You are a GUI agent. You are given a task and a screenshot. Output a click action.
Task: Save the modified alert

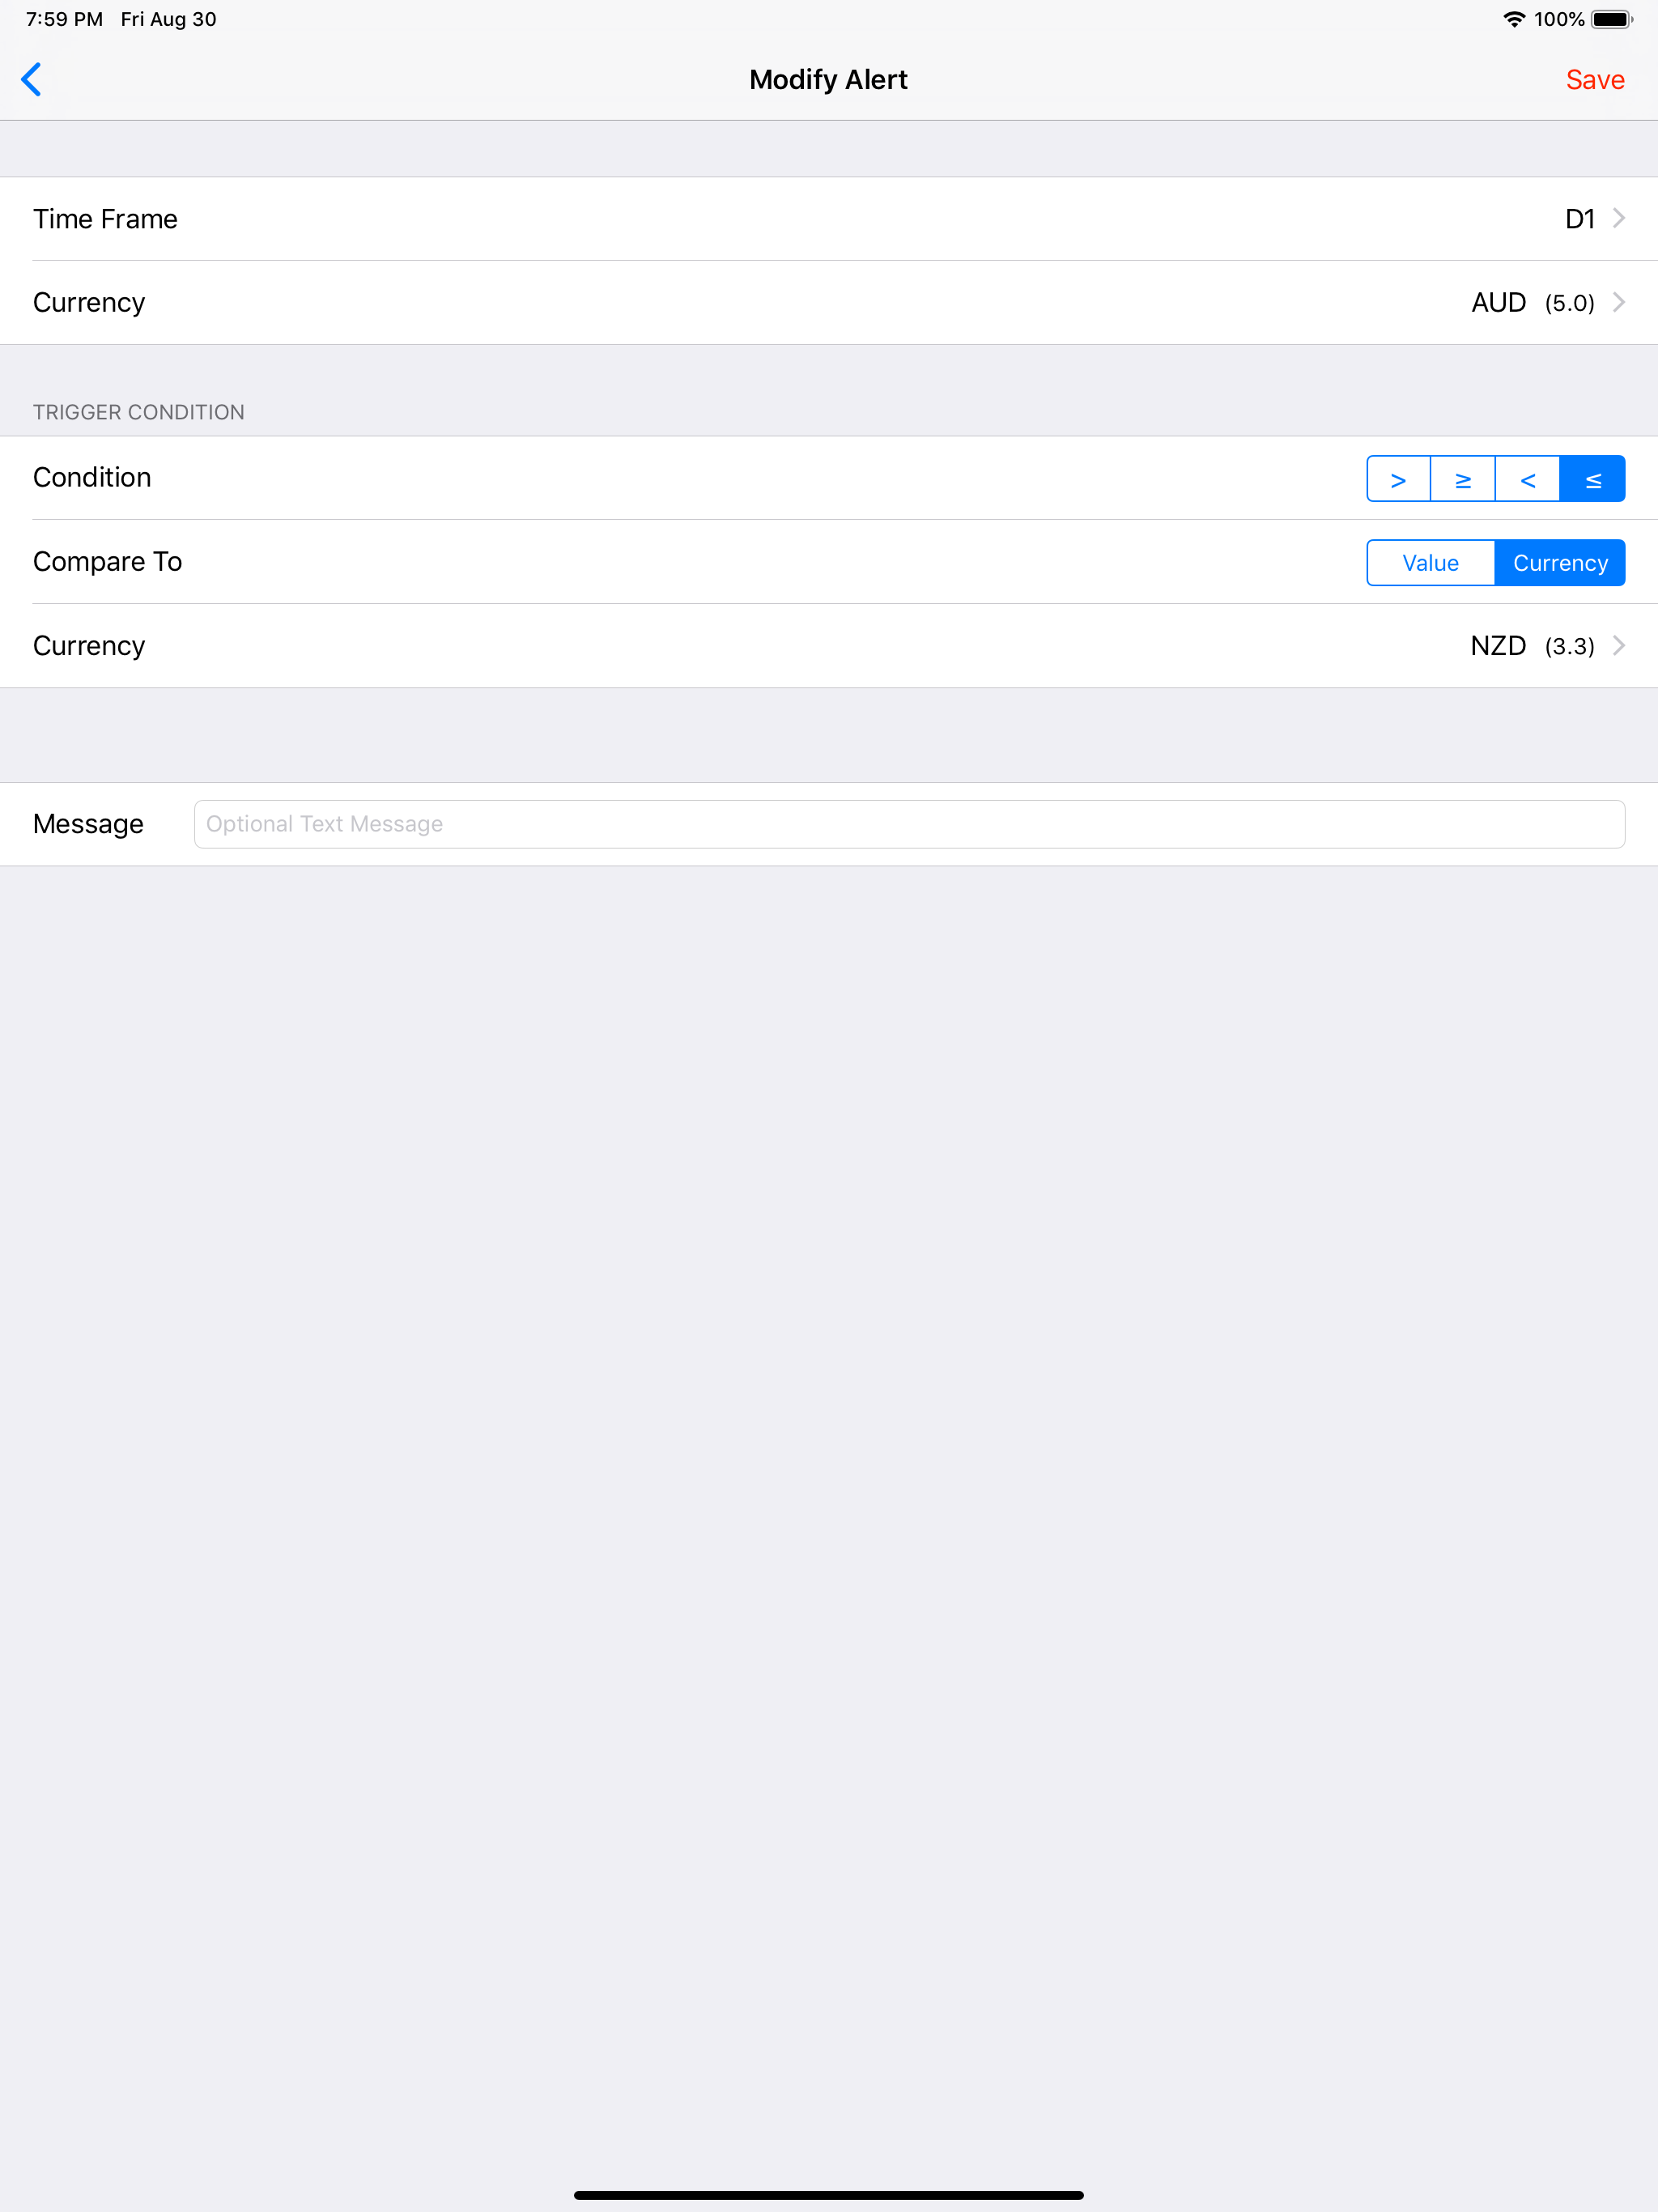click(x=1594, y=80)
